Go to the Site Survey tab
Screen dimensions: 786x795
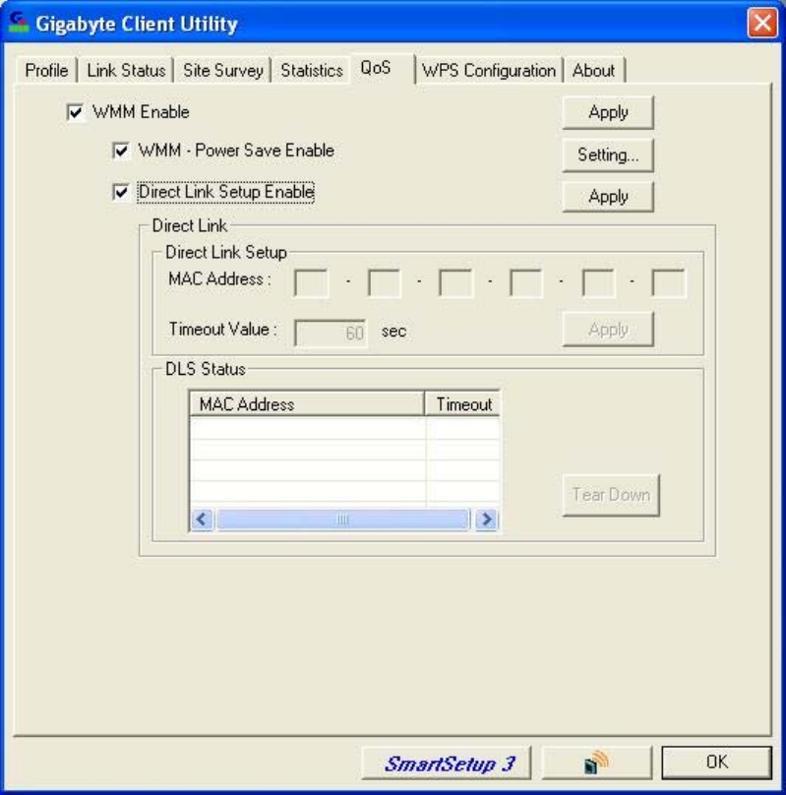[223, 70]
